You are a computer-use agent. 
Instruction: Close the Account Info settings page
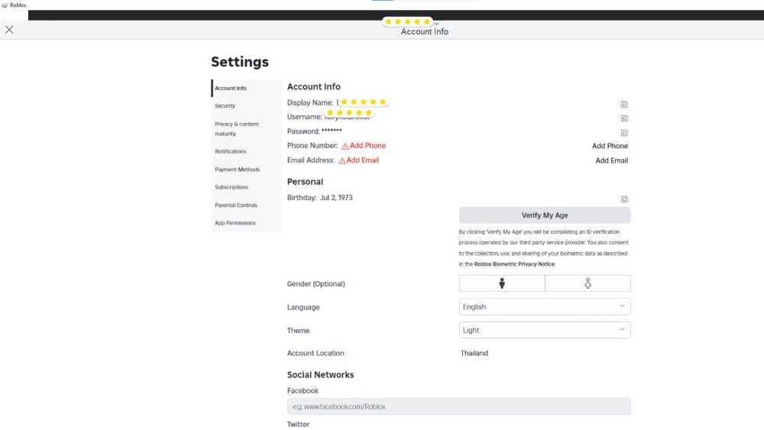pos(9,30)
